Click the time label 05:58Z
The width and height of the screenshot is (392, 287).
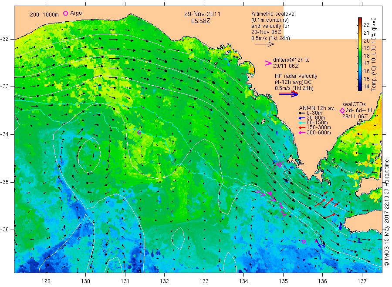point(201,21)
